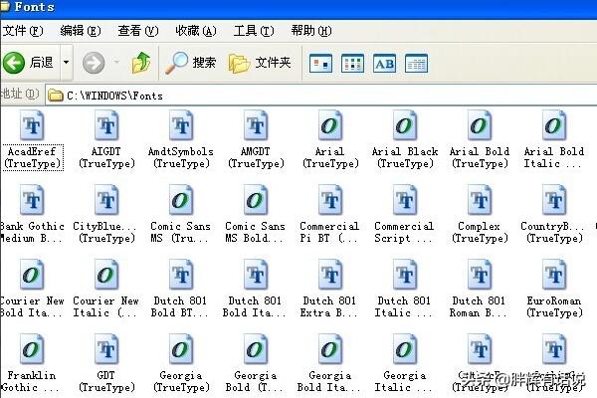Viewport: 597px width, 398px height.
Task: Select the Arial TrueType font icon
Action: coord(330,125)
